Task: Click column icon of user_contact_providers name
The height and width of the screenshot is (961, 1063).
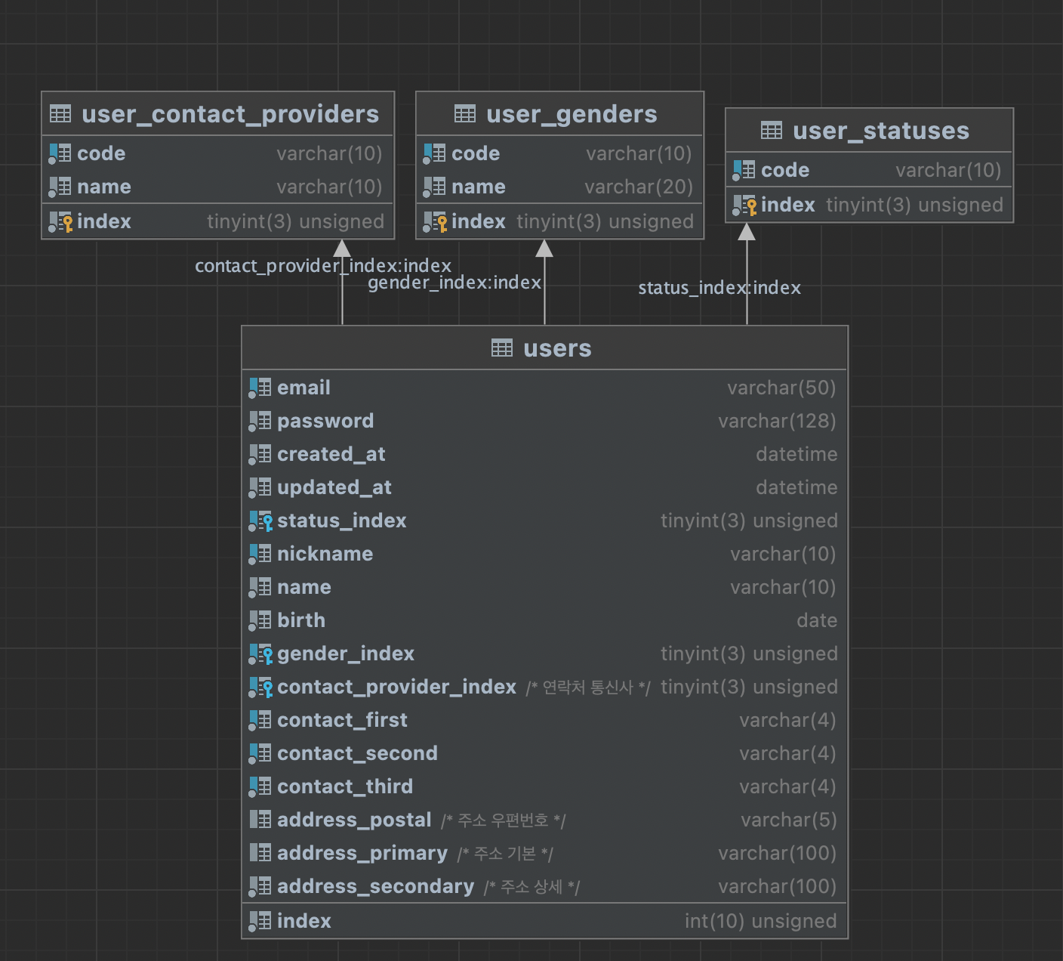Action: pos(60,187)
